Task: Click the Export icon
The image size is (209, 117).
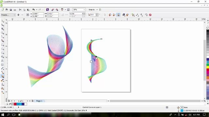Action: coord(57,10)
